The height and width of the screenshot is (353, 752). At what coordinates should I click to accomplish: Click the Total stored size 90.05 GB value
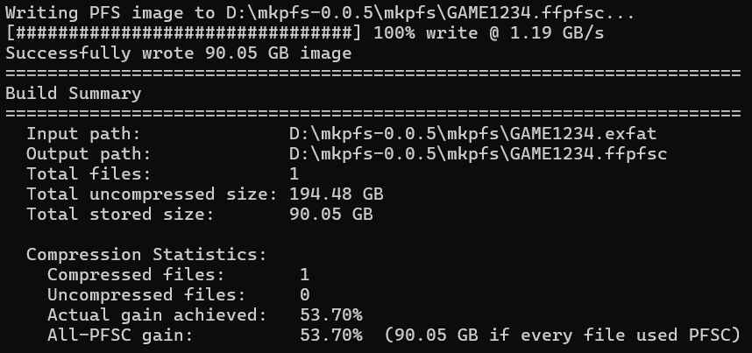(331, 214)
